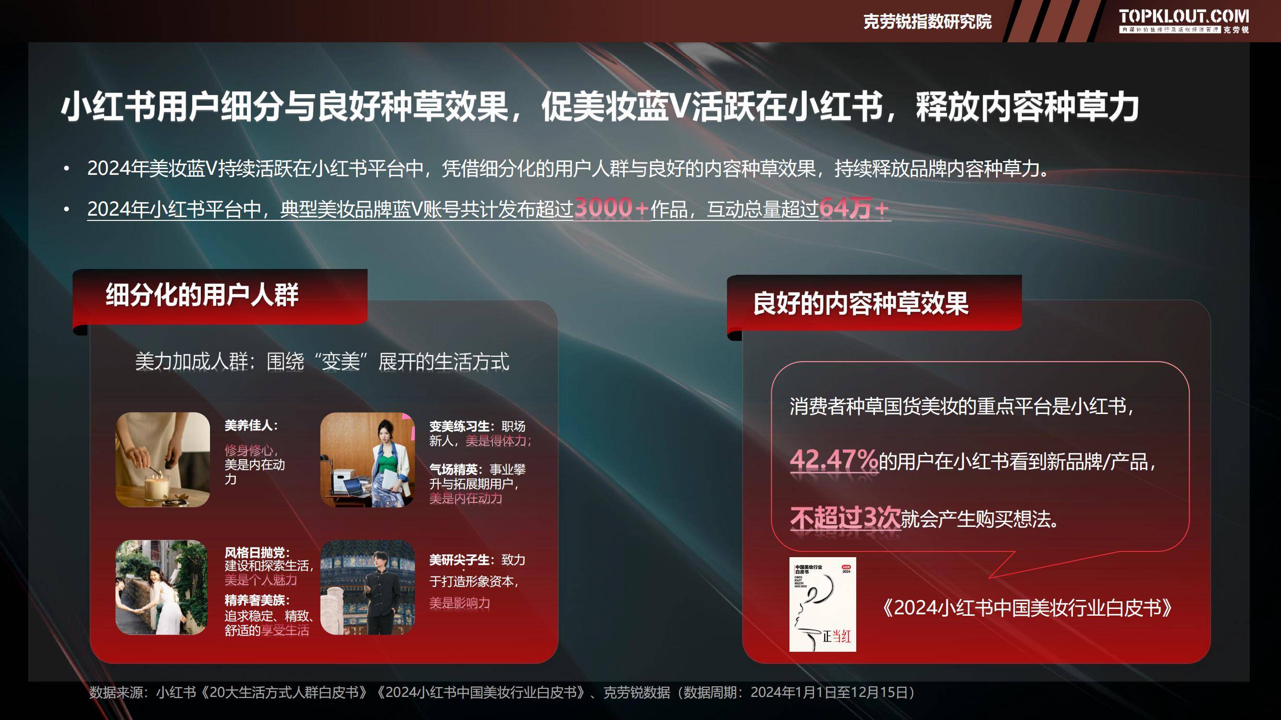Select the slide title starting with 小红书用户细分与良好种草效果
This screenshot has height=720, width=1281.
[600, 107]
